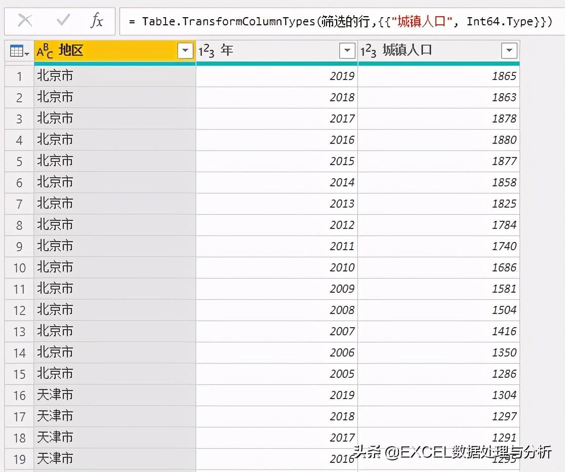
Task: Expand the 城镇人口 column filter dropdown
Action: [x=509, y=51]
